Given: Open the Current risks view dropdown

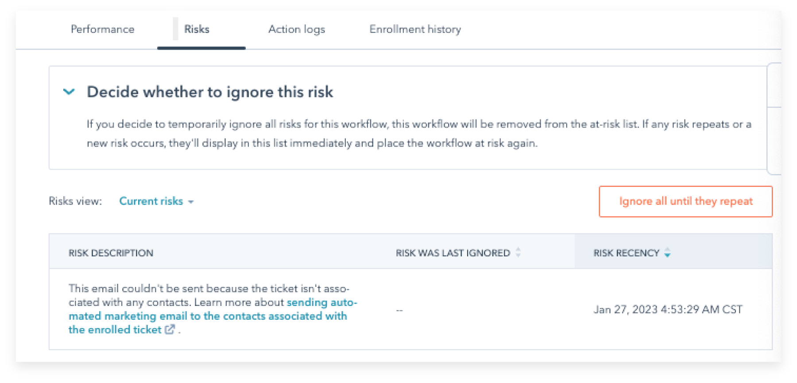Looking at the screenshot, I should pos(151,201).
